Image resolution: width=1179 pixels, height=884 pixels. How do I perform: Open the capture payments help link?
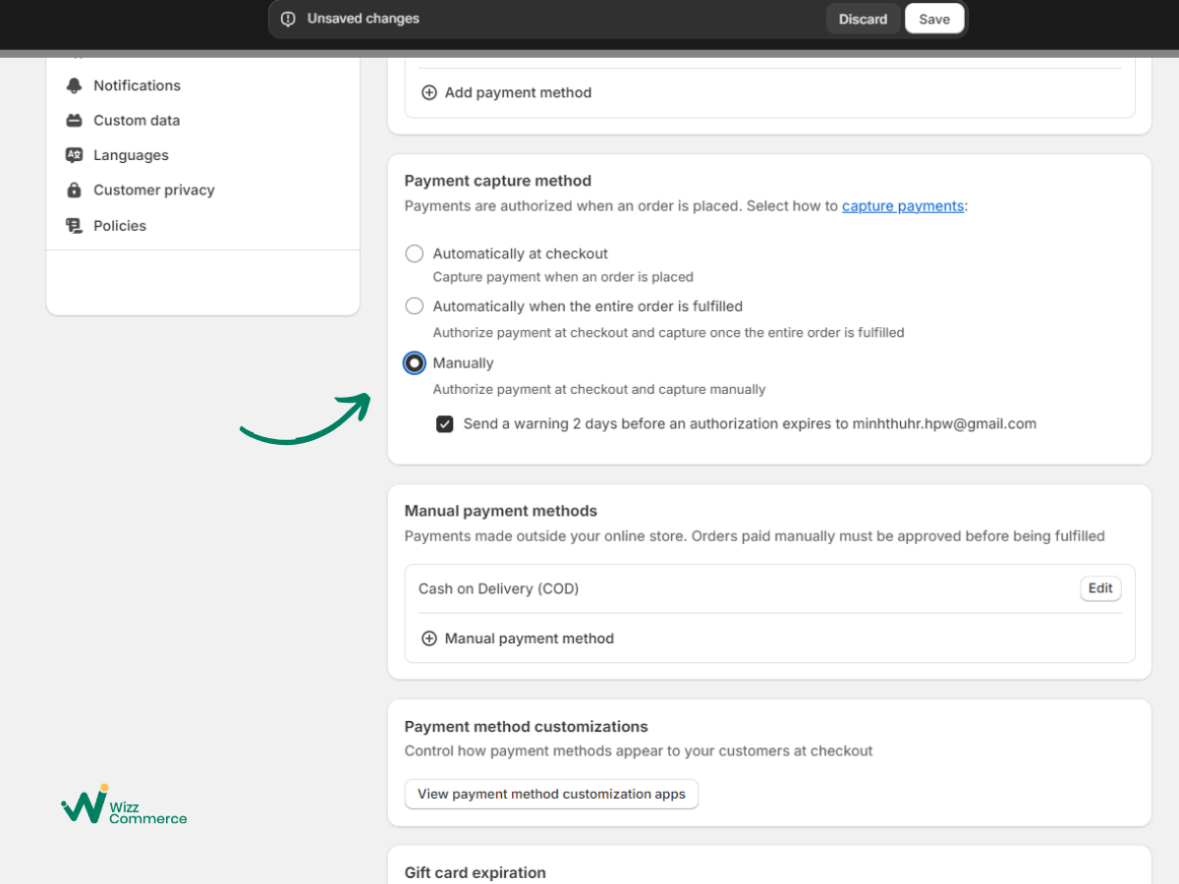[902, 206]
